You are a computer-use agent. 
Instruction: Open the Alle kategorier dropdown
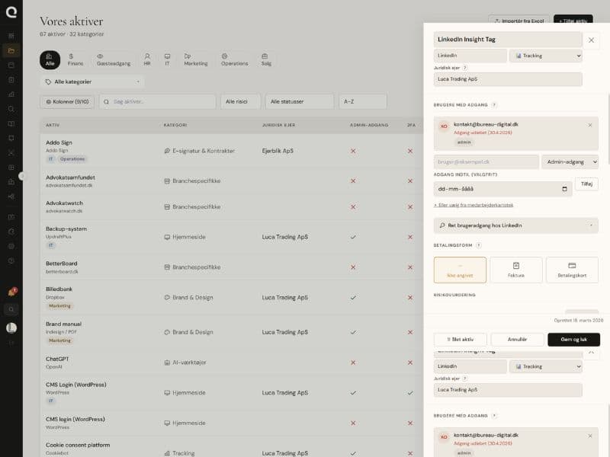coord(92,81)
